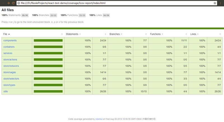The image size is (224, 122).
Task: Click the components coverage progress bar
Action: [48, 40]
